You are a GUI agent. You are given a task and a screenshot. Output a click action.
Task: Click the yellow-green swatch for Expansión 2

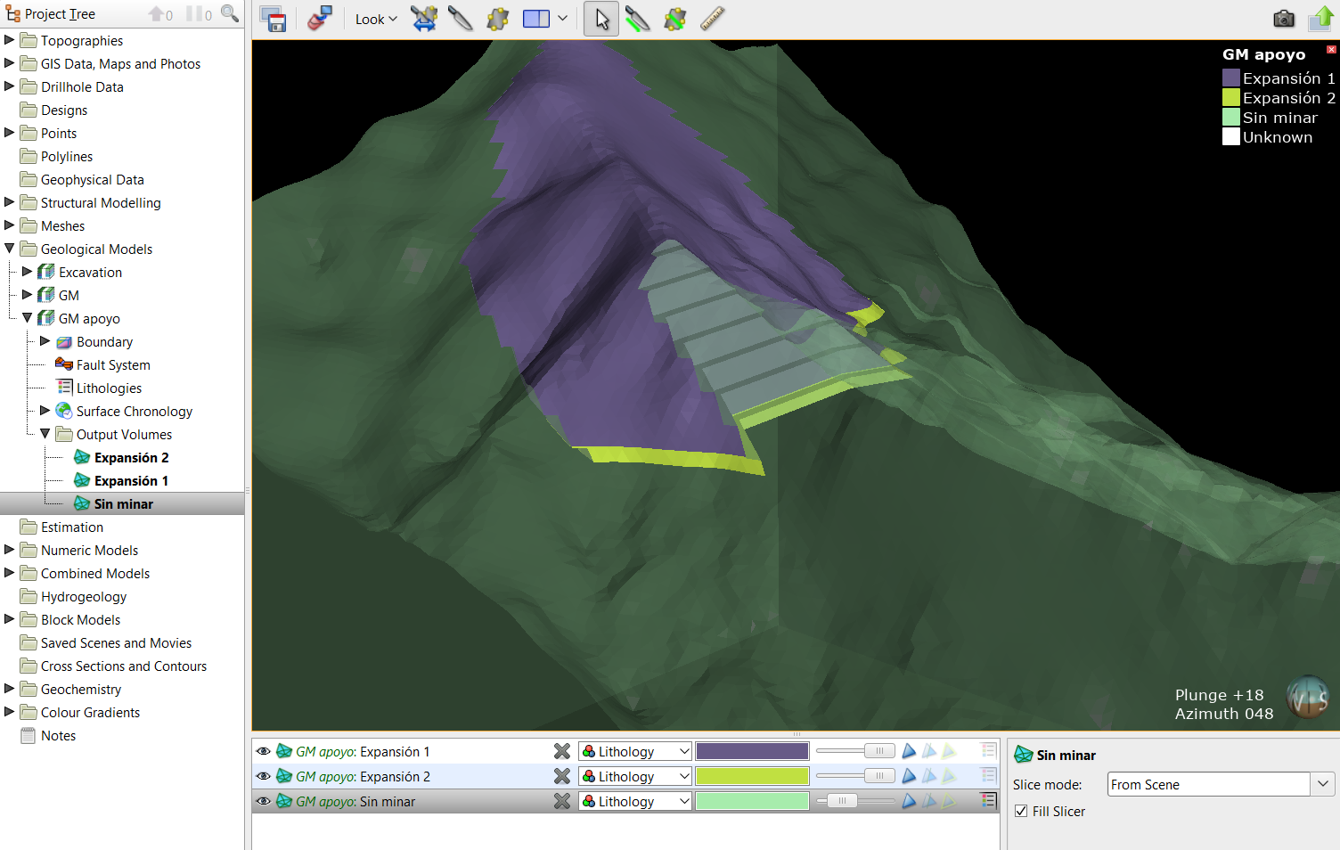click(x=752, y=776)
